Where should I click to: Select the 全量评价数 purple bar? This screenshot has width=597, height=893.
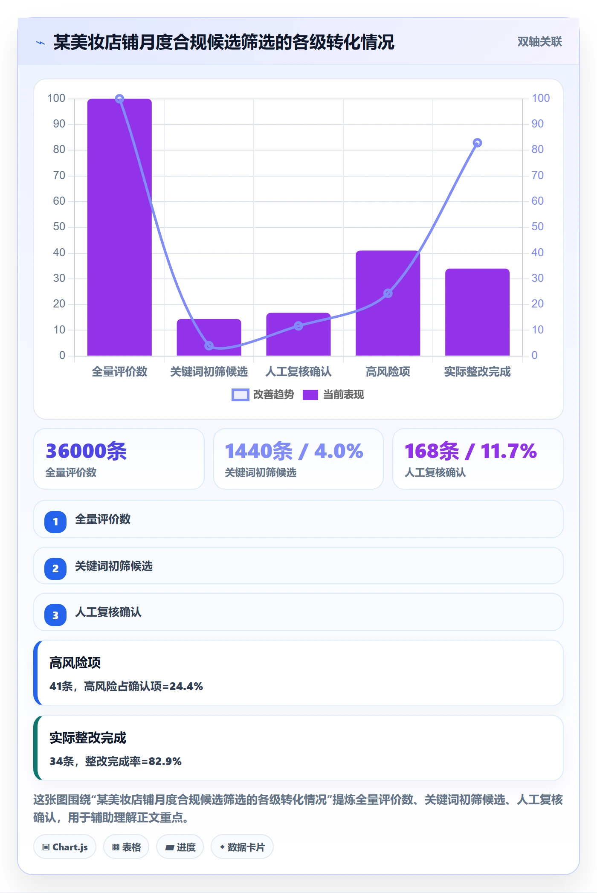pos(119,227)
